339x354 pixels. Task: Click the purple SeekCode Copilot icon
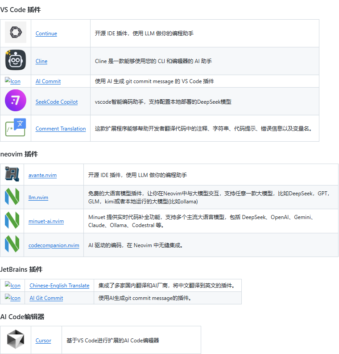pyautogui.click(x=16, y=100)
